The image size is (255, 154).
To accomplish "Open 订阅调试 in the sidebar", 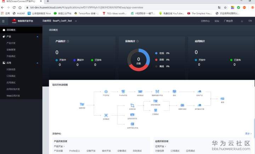I will (11, 76).
